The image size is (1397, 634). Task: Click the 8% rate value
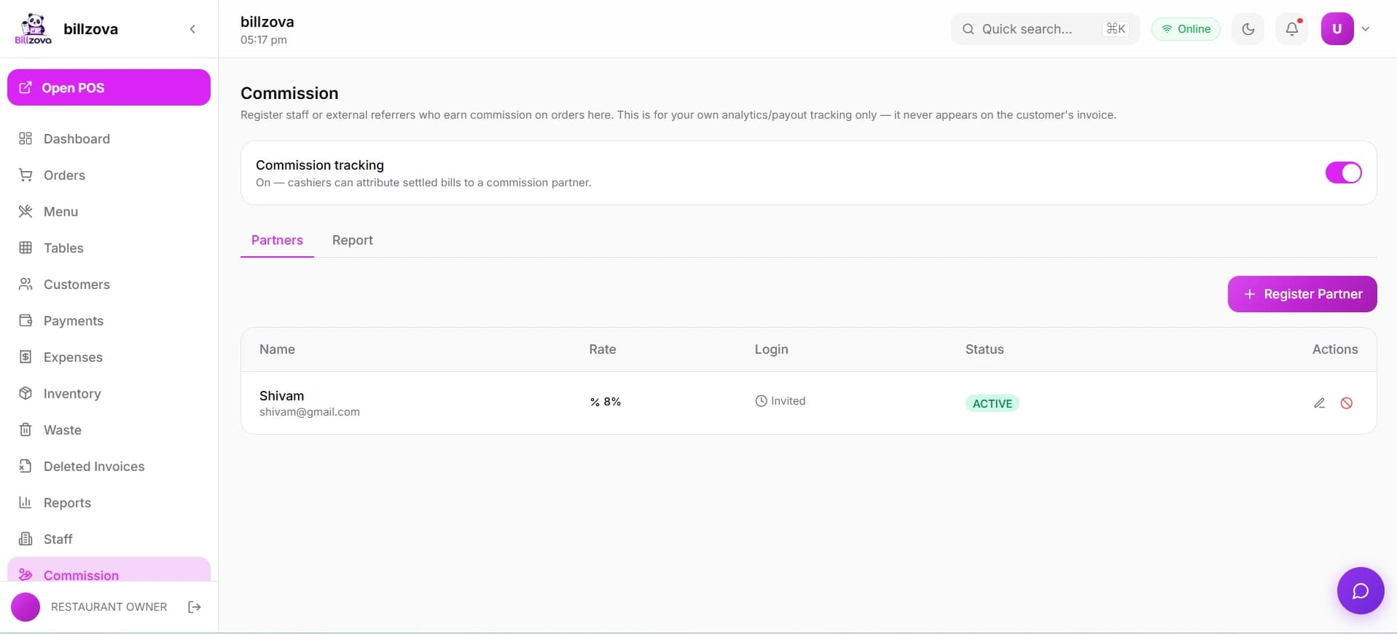(x=606, y=402)
